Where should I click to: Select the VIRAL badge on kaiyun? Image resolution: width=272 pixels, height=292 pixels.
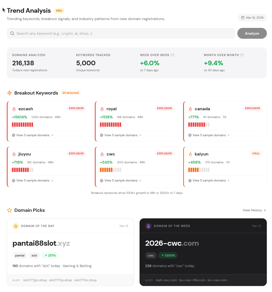pos(256,153)
